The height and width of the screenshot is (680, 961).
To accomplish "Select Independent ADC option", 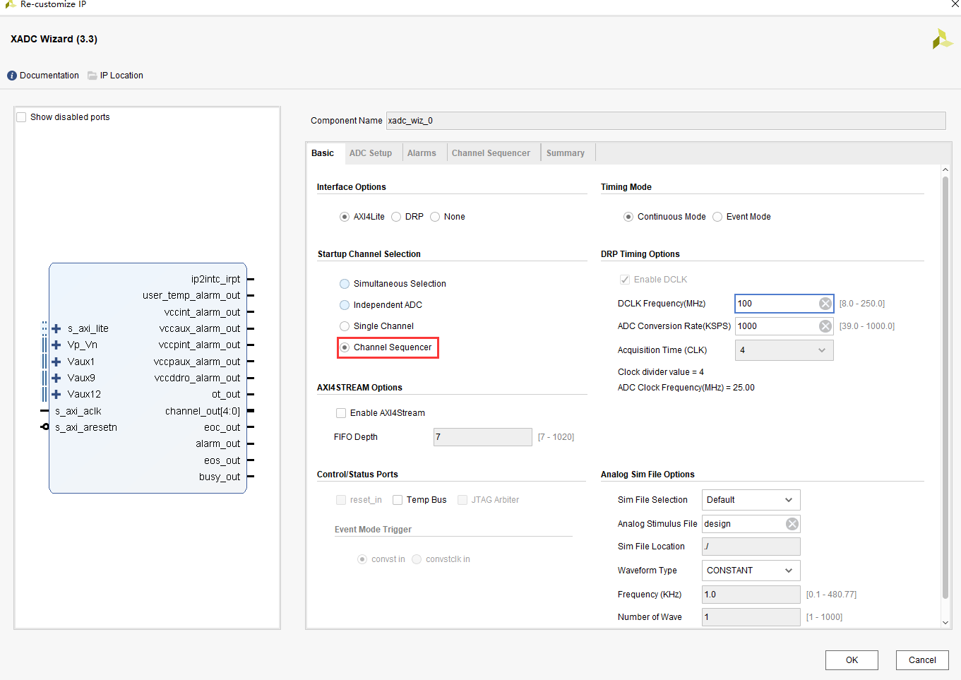I will pyautogui.click(x=345, y=305).
